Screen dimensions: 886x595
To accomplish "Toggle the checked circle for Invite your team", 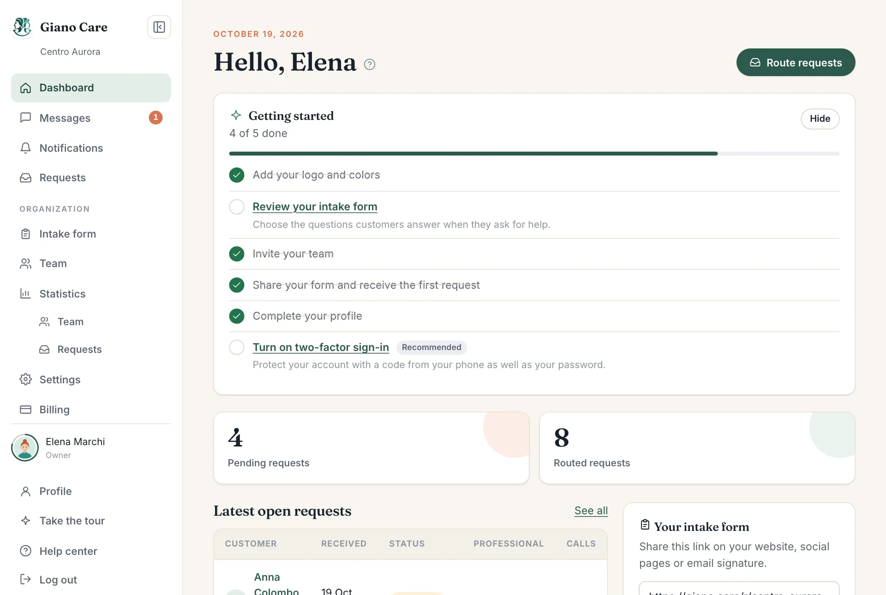I will point(237,254).
